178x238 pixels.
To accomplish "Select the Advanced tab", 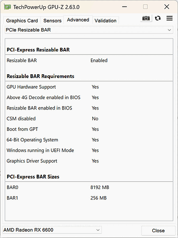I will [78, 20].
